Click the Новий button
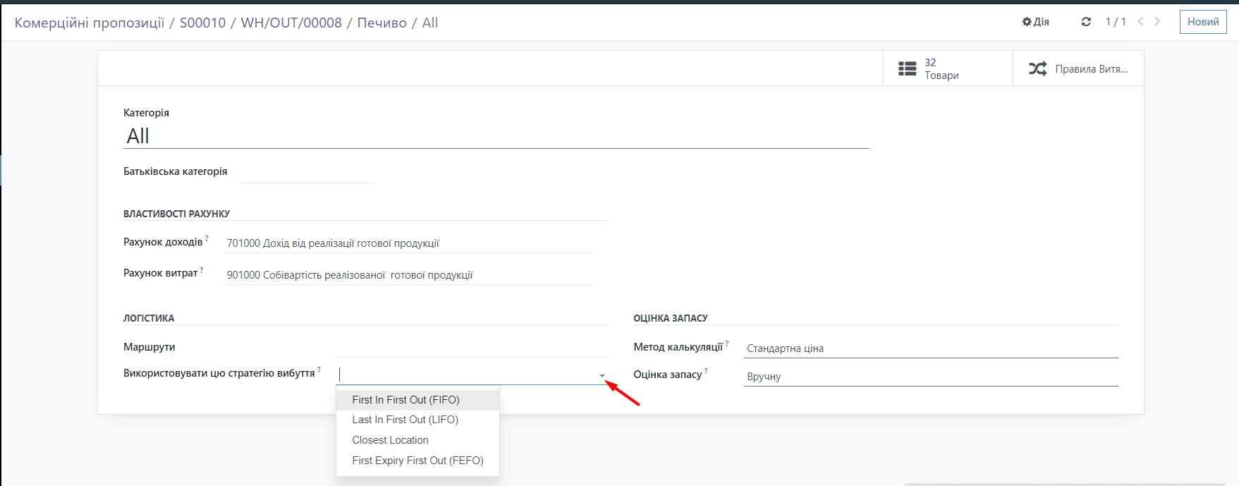Viewport: 1239px width, 486px height. (x=1202, y=22)
